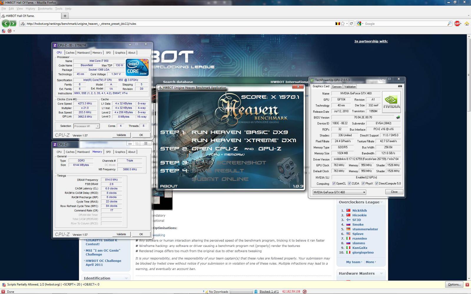This screenshot has height=294, width=471.
Task: Close the NoScript notification bar red X
Action: tap(467, 285)
